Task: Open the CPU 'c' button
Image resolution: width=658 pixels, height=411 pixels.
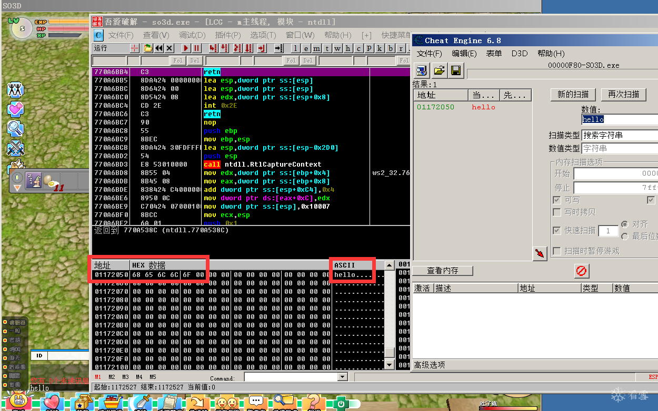Action: pos(358,48)
